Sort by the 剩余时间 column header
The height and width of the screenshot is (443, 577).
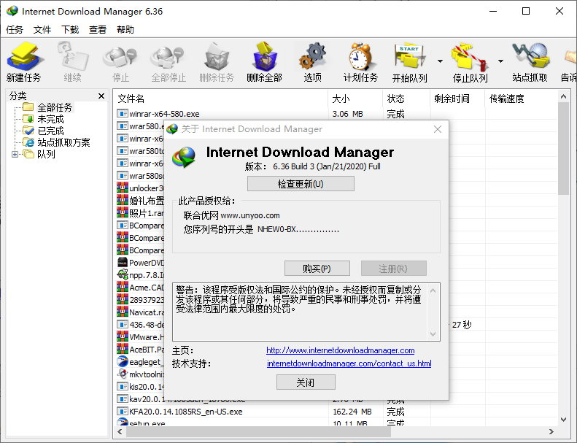coord(457,99)
